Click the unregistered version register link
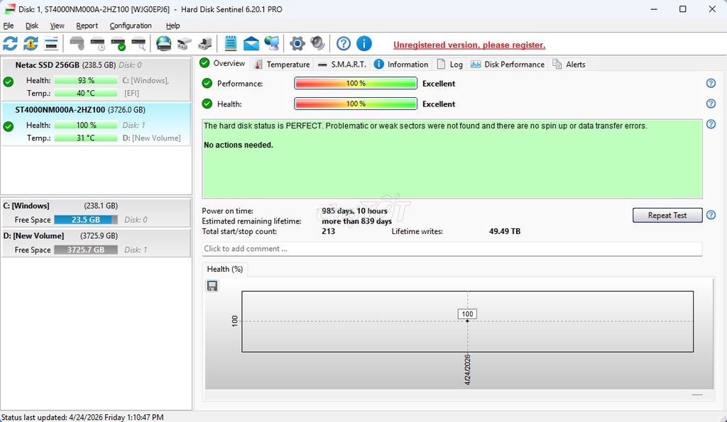This screenshot has width=727, height=422. [469, 45]
